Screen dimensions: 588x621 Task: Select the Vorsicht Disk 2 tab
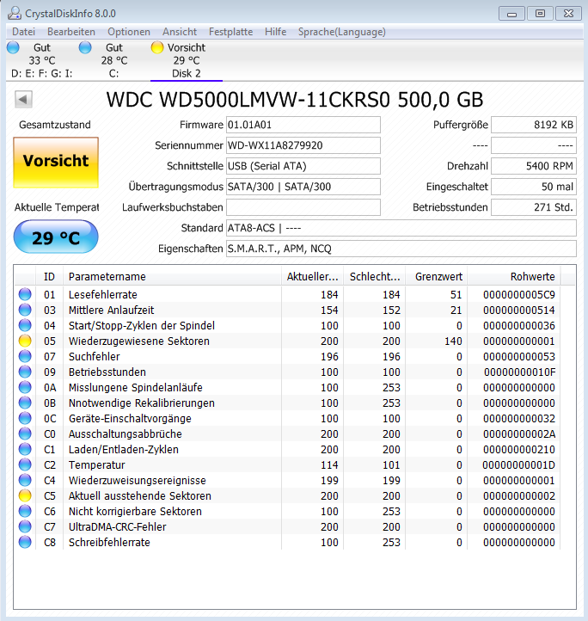186,60
